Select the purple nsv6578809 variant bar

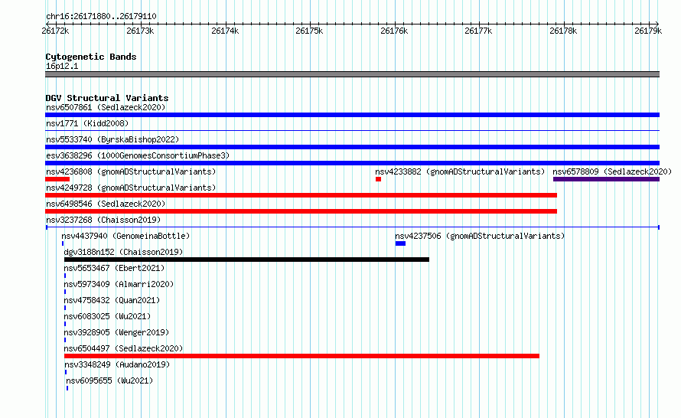point(606,179)
